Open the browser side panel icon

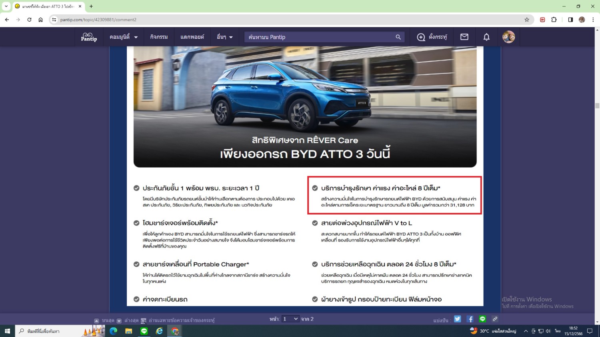(x=570, y=20)
